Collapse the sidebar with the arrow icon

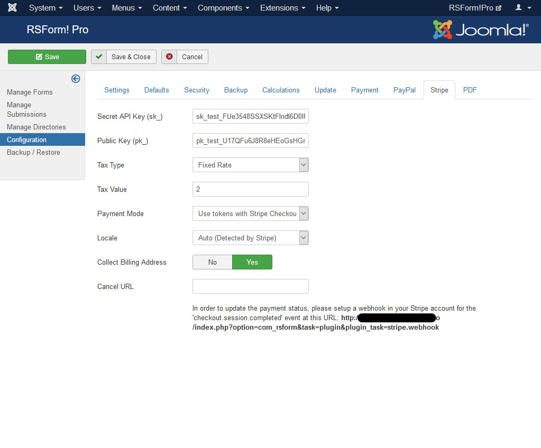pos(76,79)
